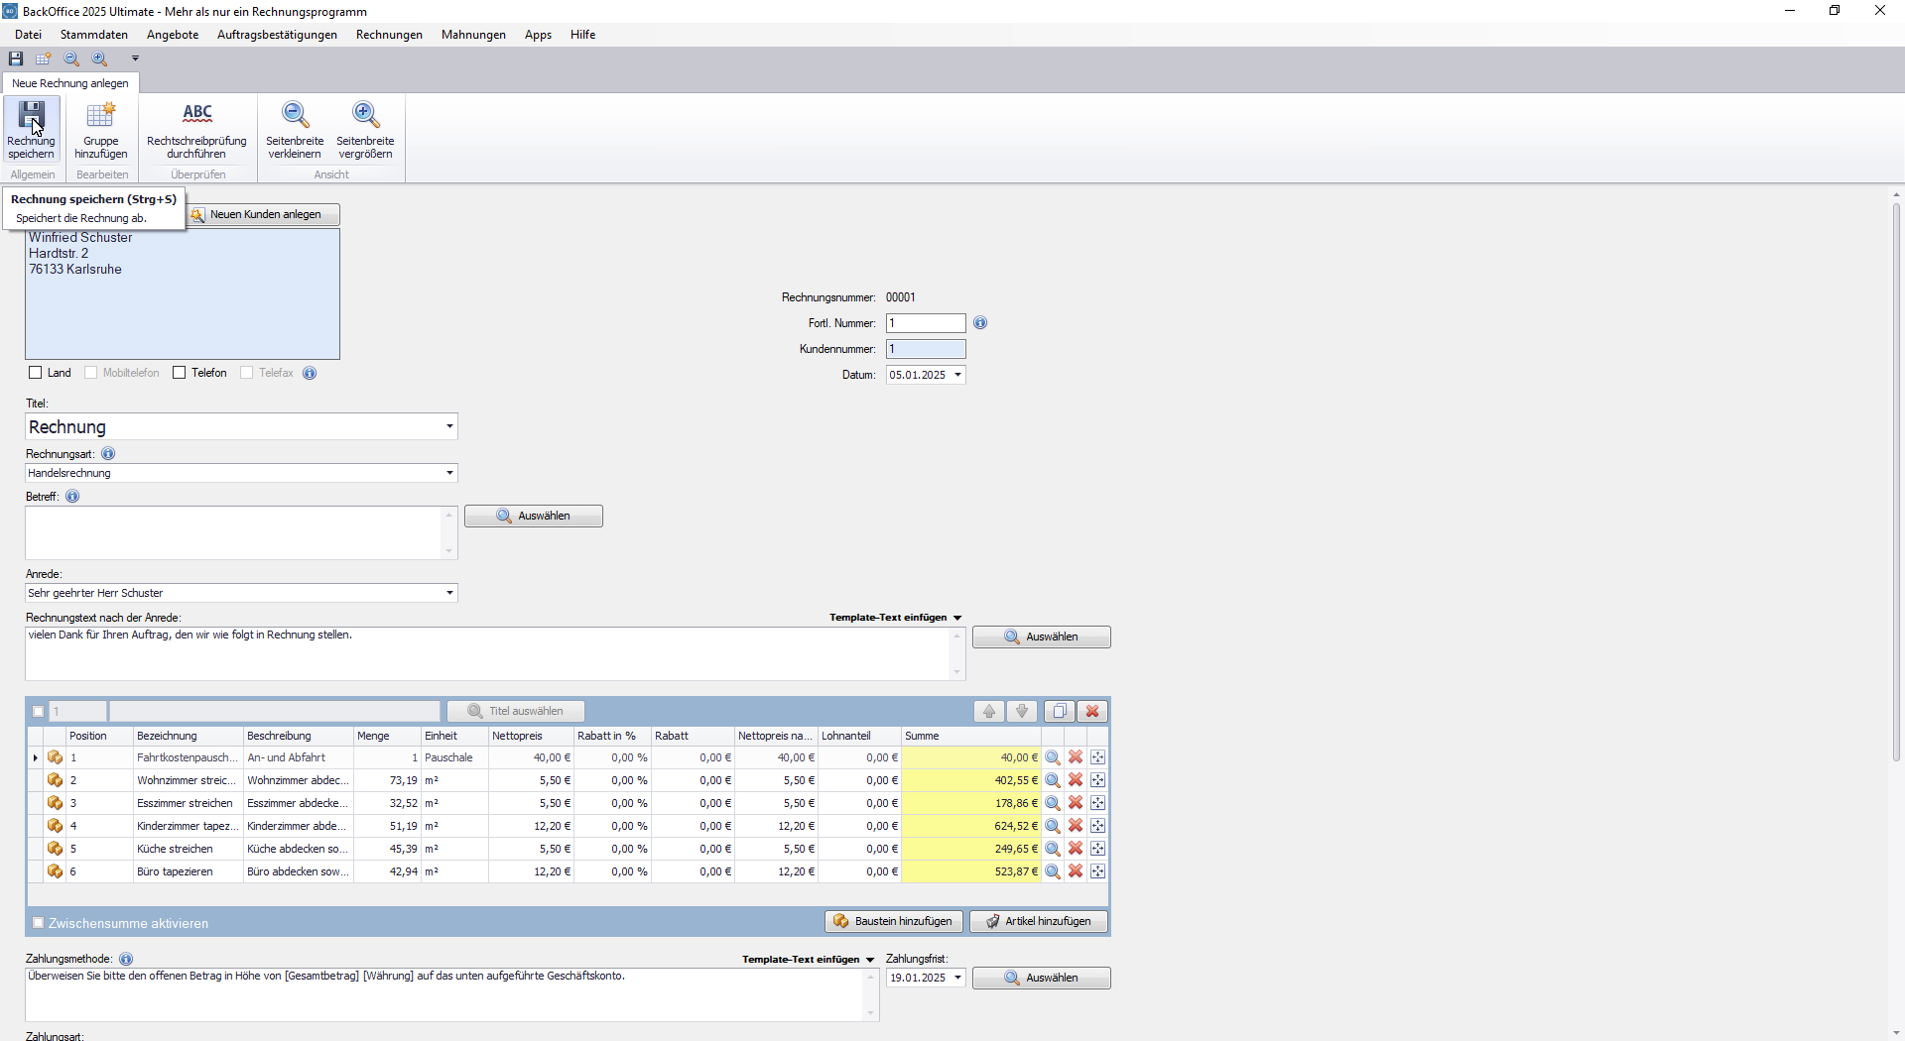Open Template-Text einfügen next to Zahlungsmethode

tap(809, 960)
